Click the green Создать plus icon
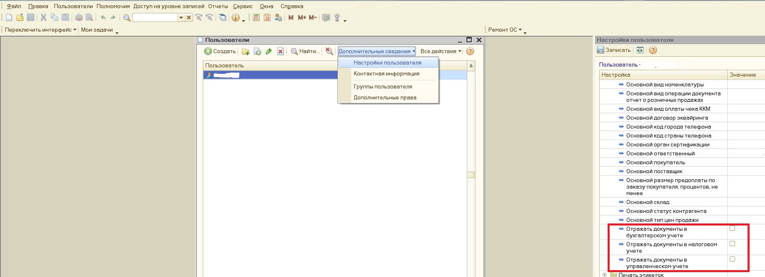 [208, 51]
